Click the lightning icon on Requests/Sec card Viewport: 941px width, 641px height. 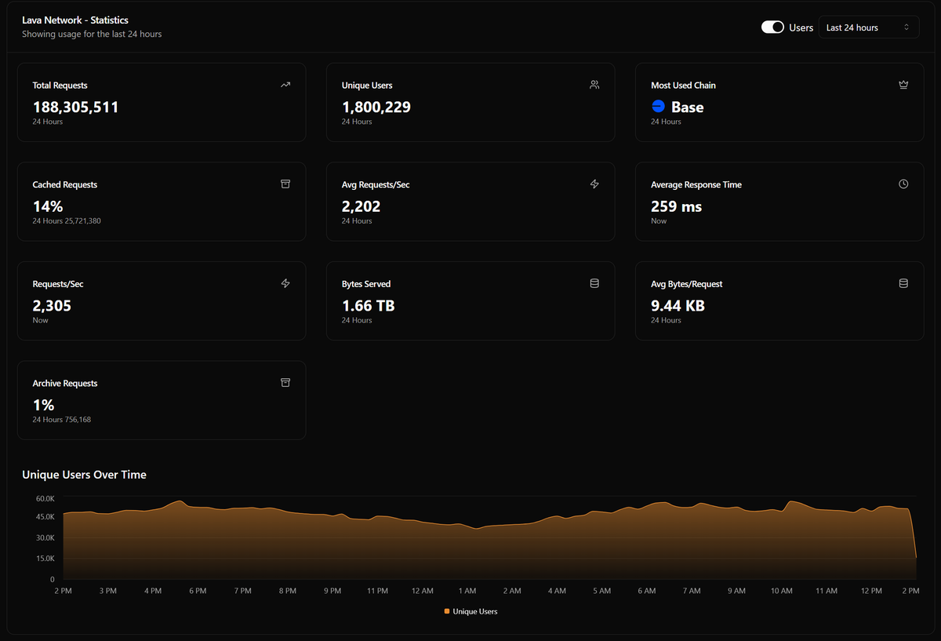pyautogui.click(x=285, y=283)
